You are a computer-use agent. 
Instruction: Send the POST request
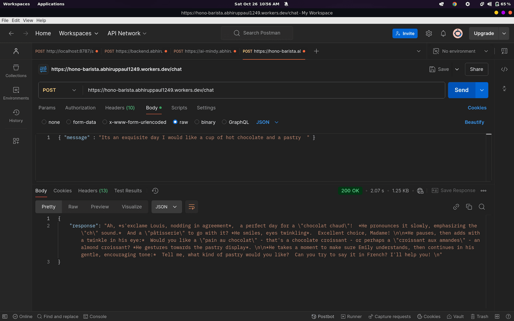(x=462, y=90)
